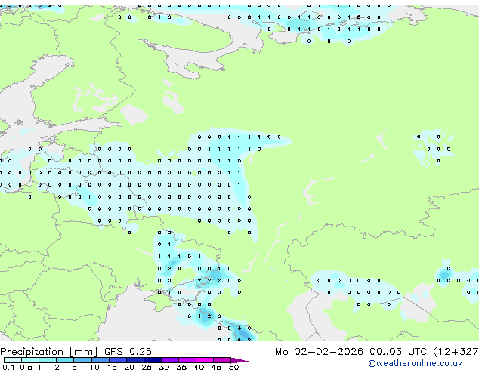Click the '0.1' legend scale value
The width and height of the screenshot is (479, 370).
[x=8, y=367]
